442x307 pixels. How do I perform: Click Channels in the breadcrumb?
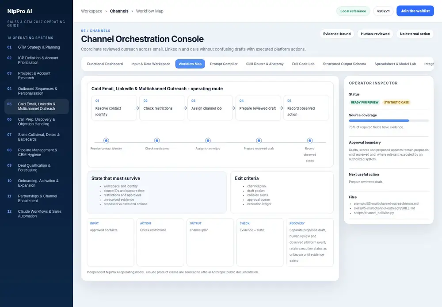click(119, 11)
